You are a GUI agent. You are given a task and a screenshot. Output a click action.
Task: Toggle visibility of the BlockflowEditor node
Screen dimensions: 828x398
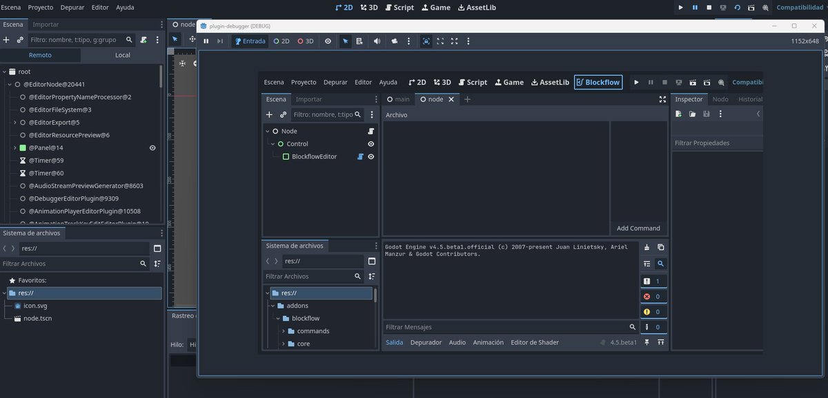pos(371,157)
